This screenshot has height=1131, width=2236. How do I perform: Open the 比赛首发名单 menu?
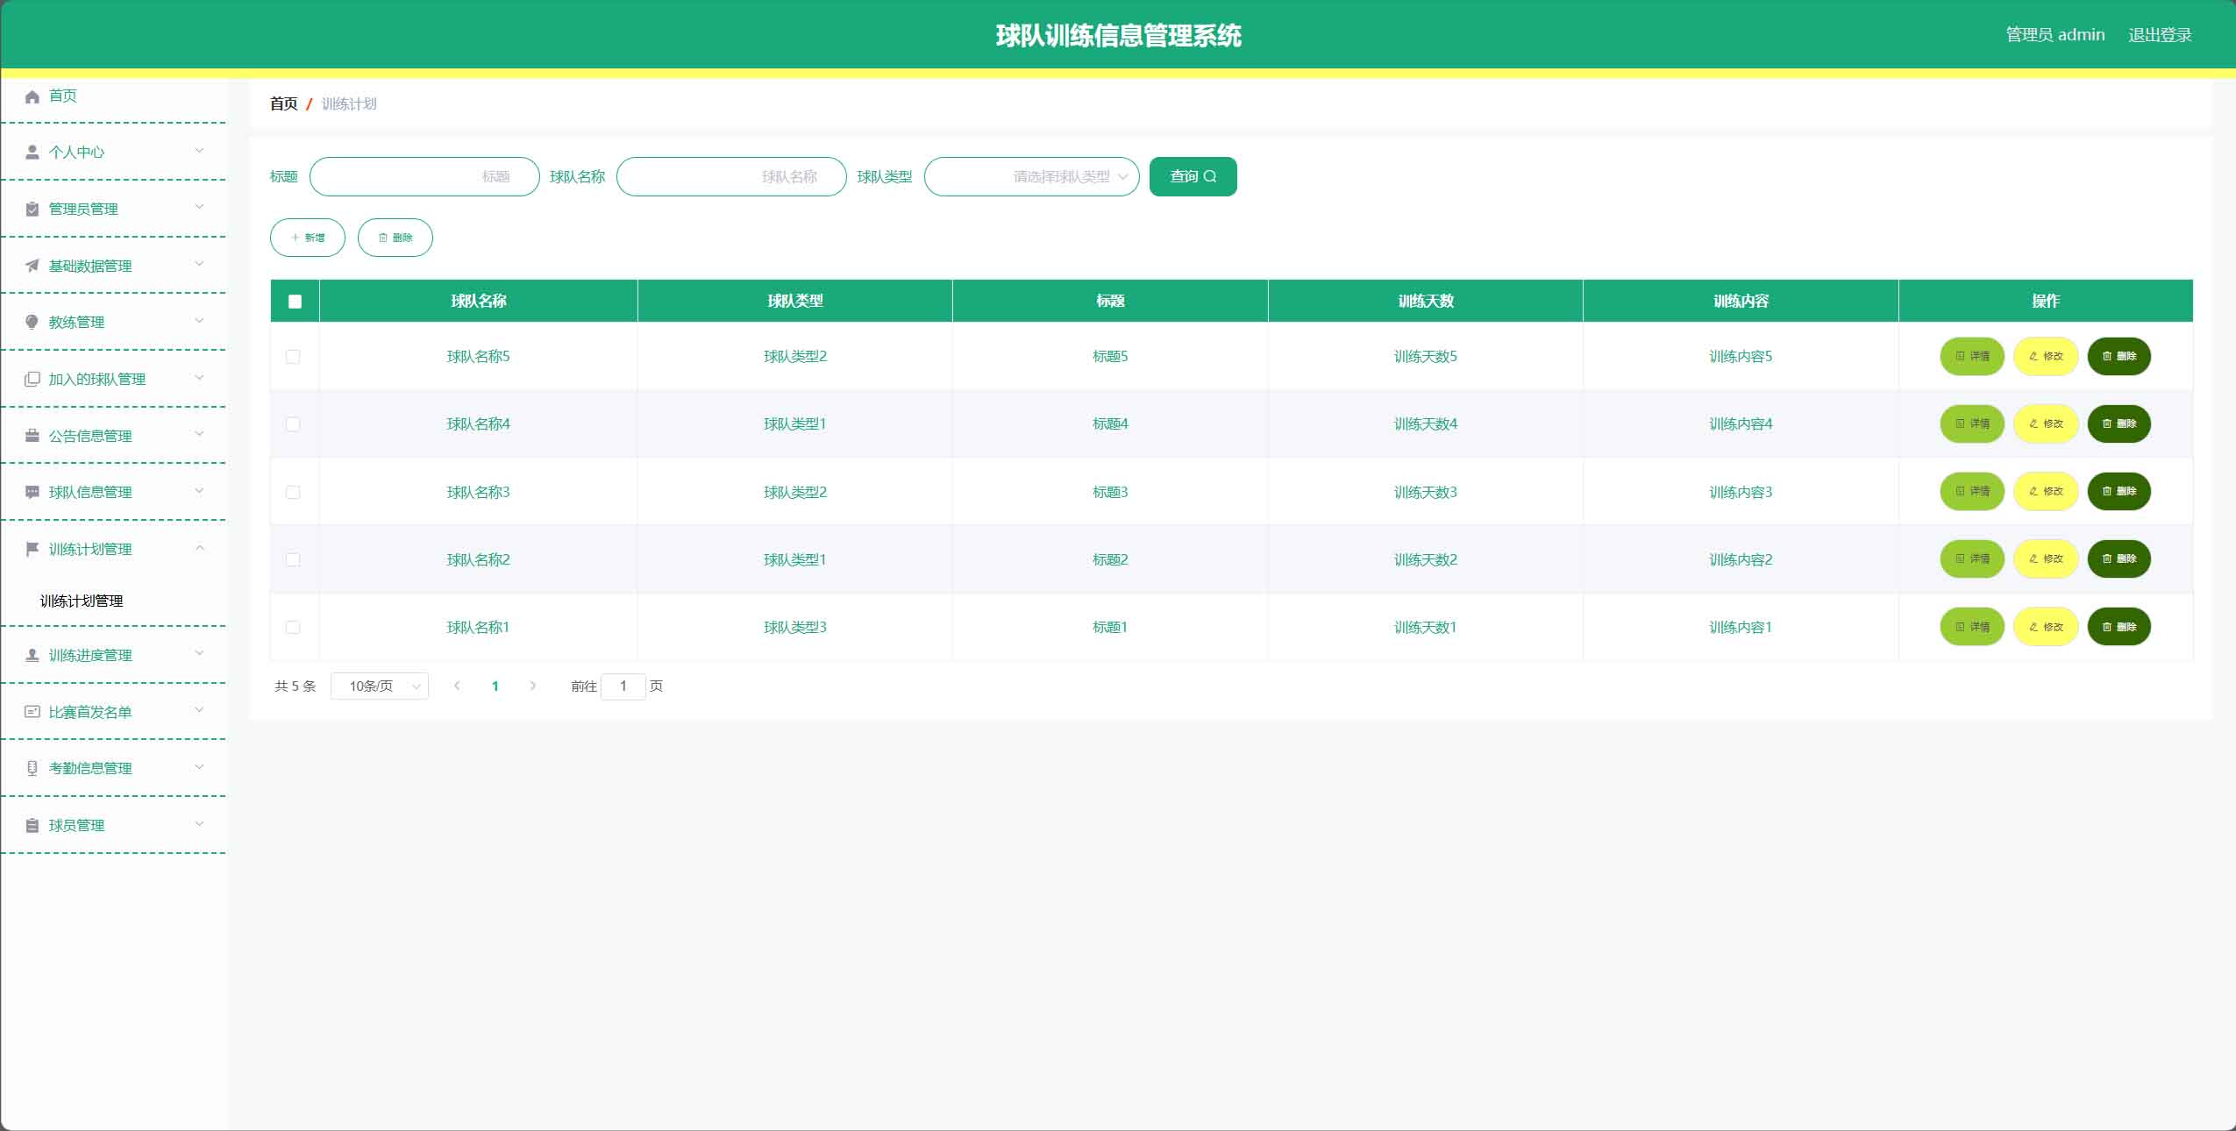pos(114,712)
